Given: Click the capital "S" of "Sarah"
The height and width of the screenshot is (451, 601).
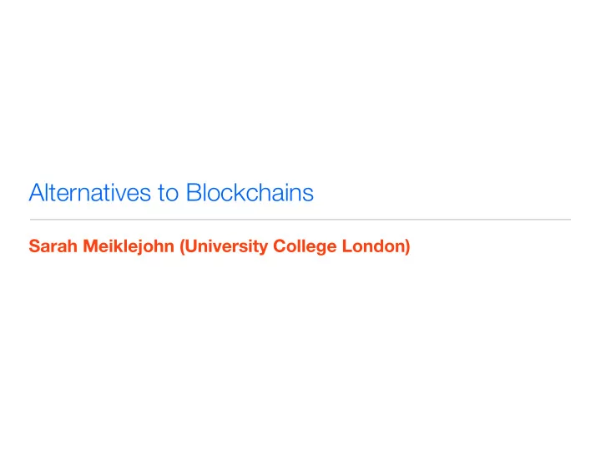Looking at the screenshot, I should (34, 246).
